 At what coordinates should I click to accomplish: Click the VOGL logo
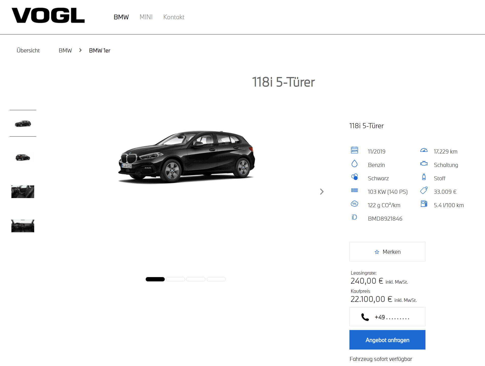click(48, 15)
